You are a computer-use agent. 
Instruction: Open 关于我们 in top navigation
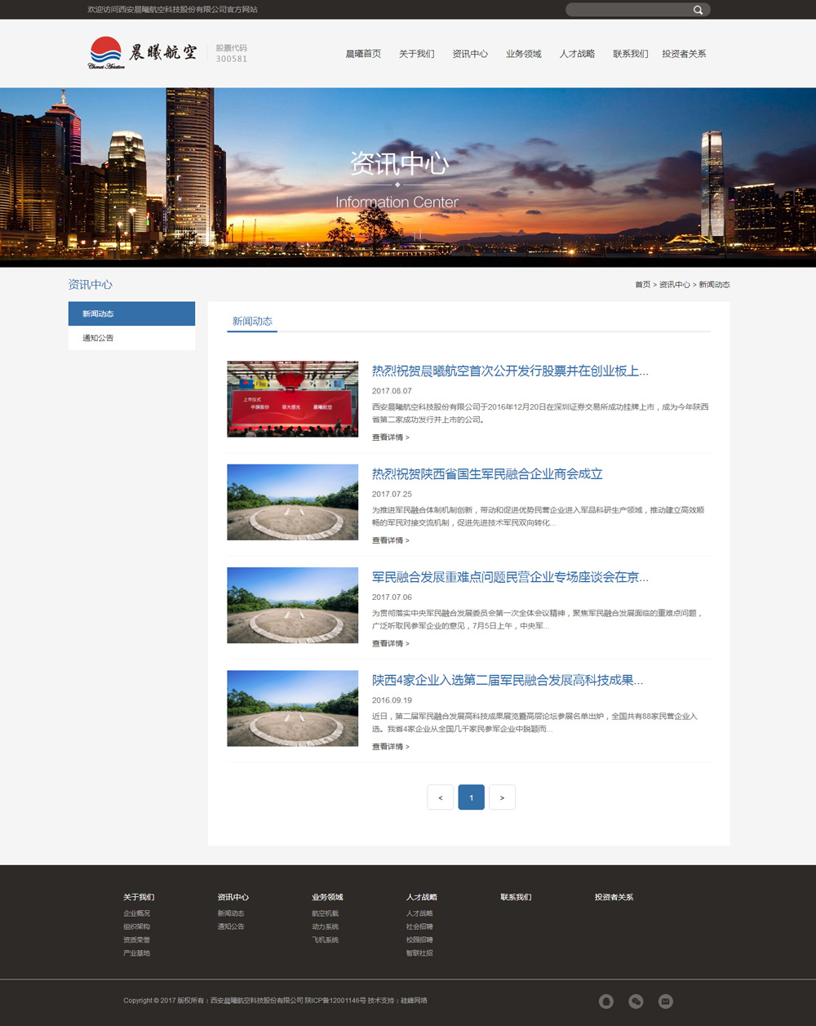(x=416, y=54)
